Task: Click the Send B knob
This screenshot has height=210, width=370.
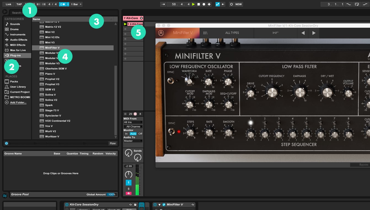Action: click(138, 157)
